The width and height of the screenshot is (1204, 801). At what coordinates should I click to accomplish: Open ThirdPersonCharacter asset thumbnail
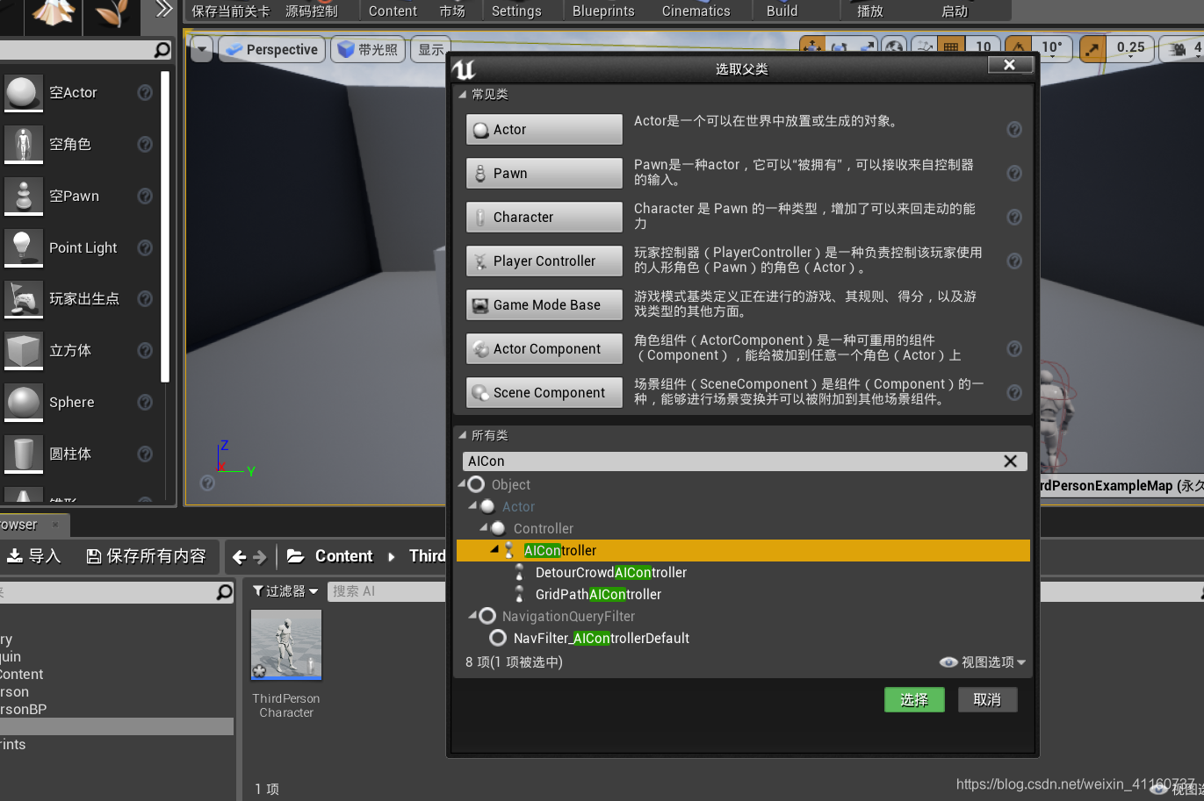tap(286, 645)
